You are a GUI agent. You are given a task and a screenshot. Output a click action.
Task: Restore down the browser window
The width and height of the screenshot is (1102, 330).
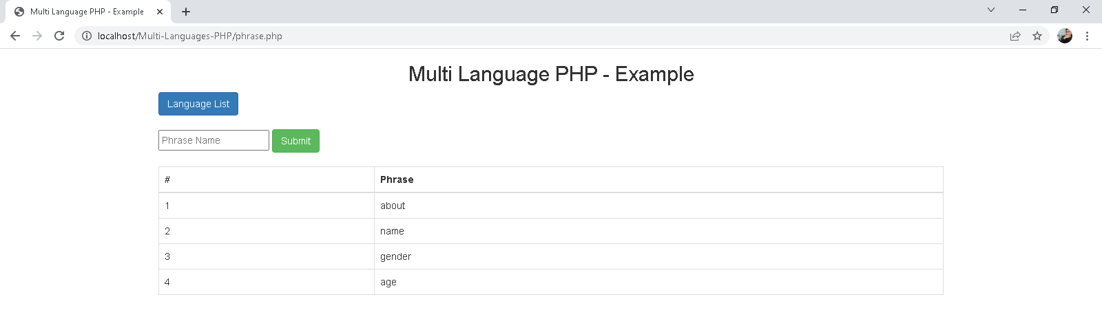coord(1054,10)
